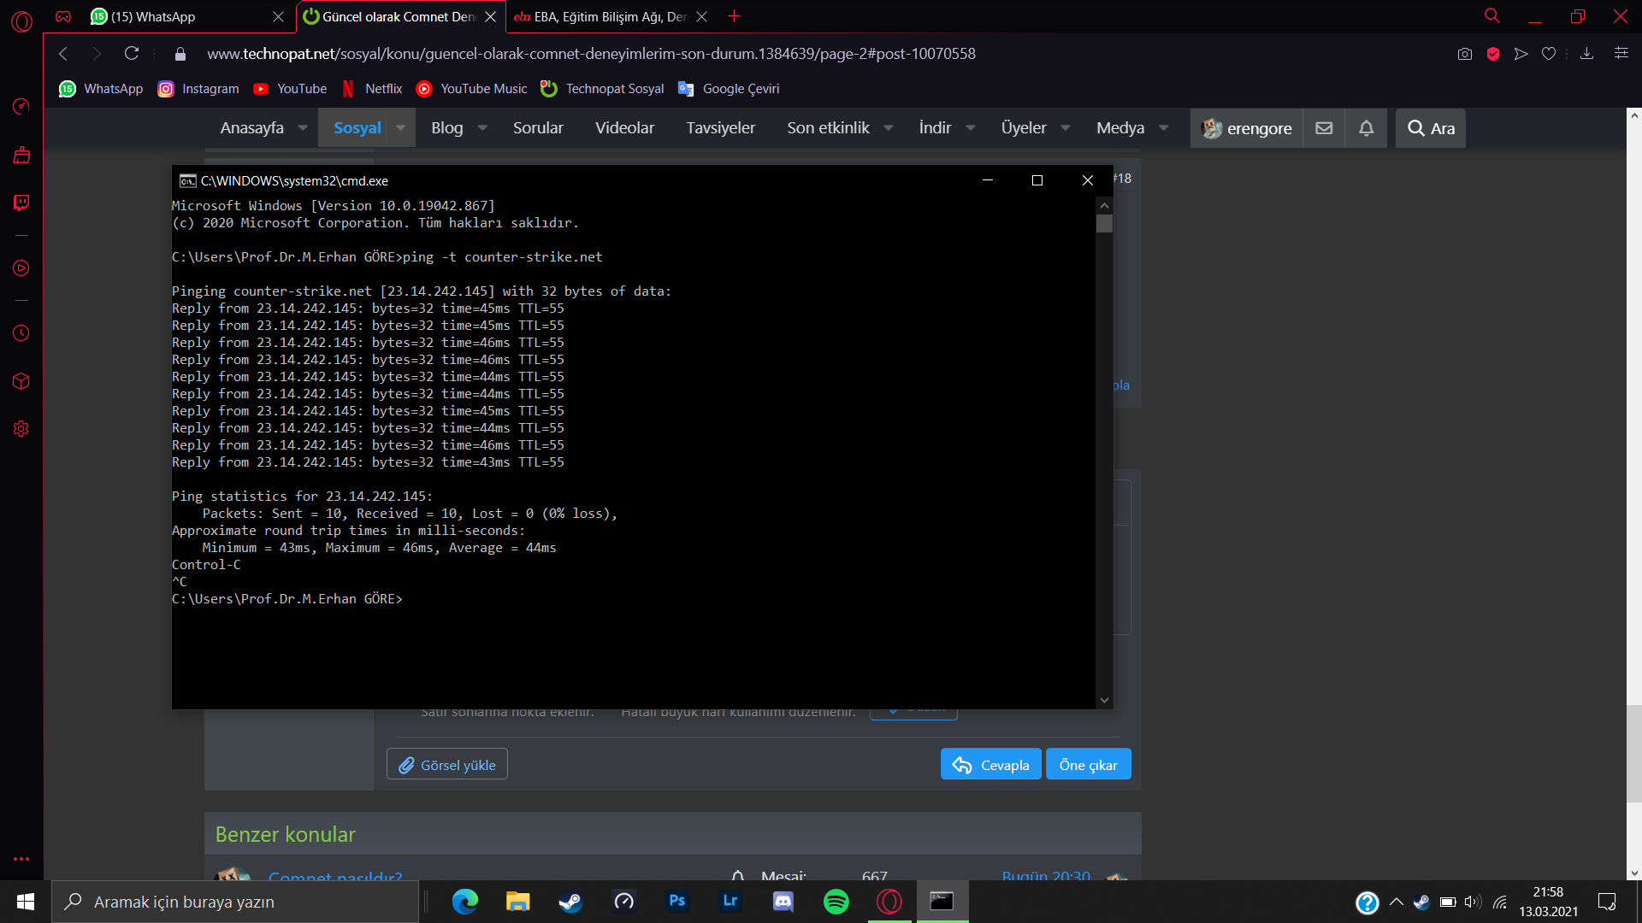Toggle Opera ad blocker shield icon
Image resolution: width=1642 pixels, height=923 pixels.
[x=1493, y=54]
